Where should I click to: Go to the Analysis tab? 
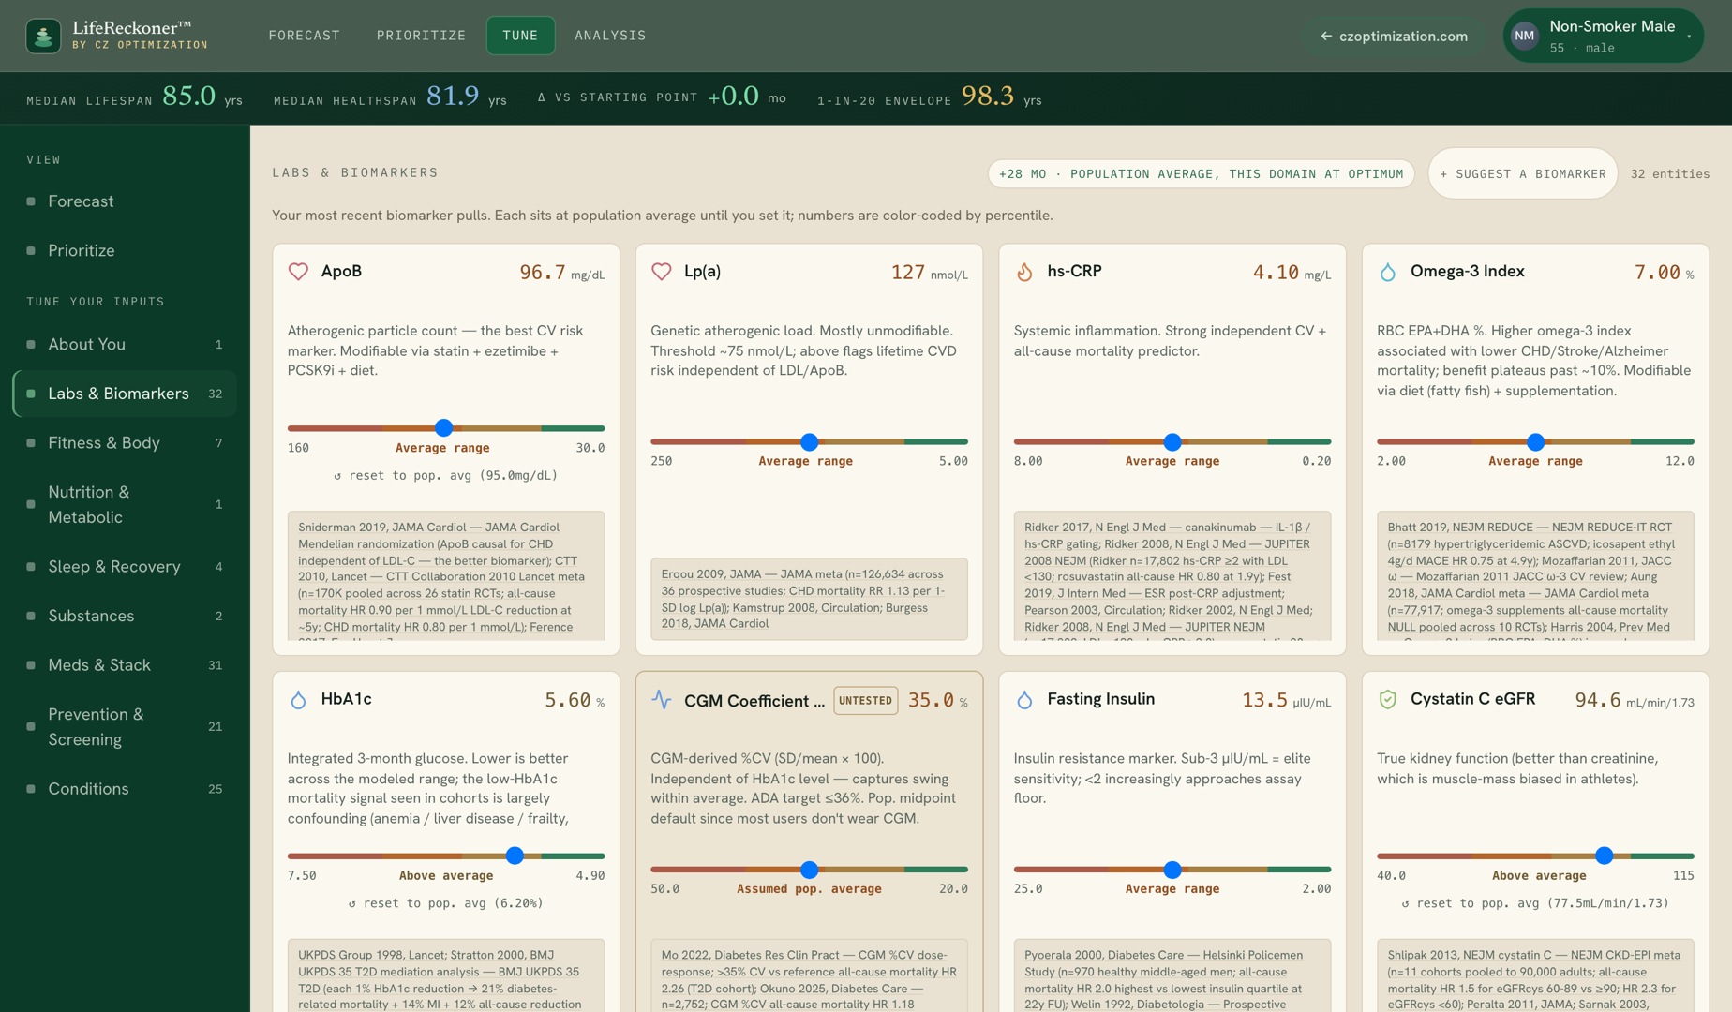pyautogui.click(x=610, y=36)
